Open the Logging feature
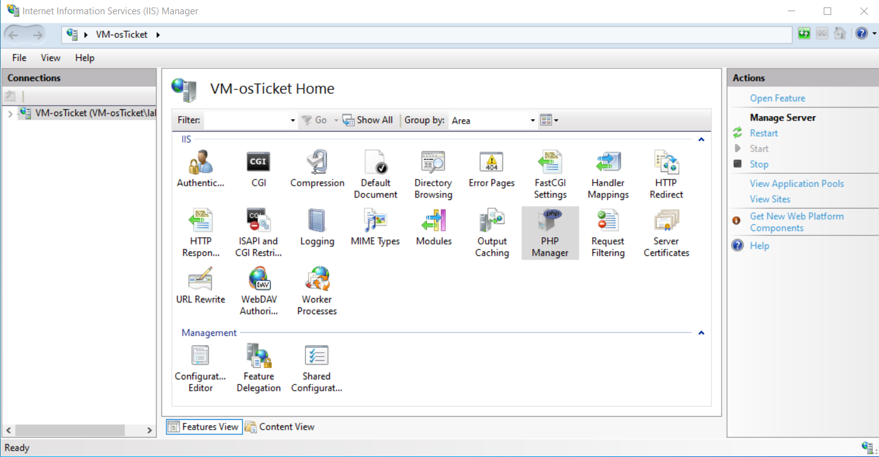The width and height of the screenshot is (879, 457). point(317,227)
